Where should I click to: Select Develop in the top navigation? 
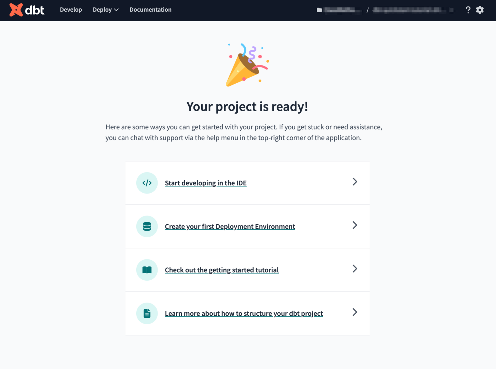coord(71,10)
